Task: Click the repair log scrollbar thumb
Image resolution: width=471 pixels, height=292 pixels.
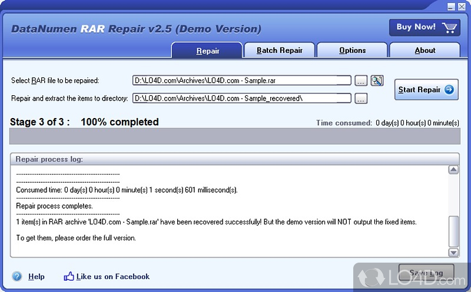Action: 453,231
